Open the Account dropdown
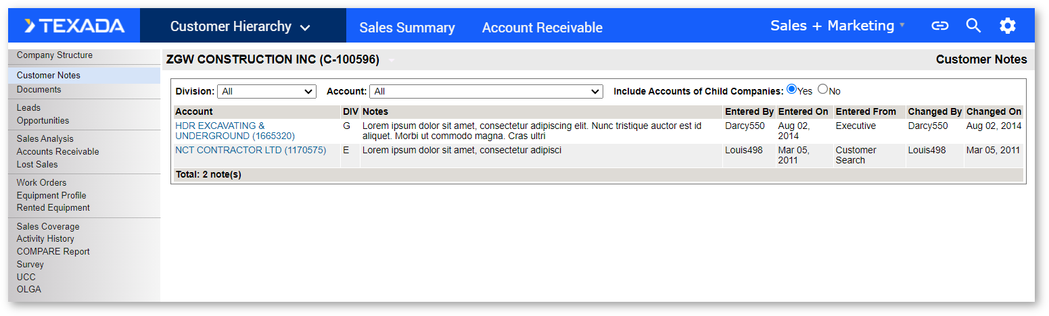Screen dimensions: 1049x316 [x=486, y=91]
